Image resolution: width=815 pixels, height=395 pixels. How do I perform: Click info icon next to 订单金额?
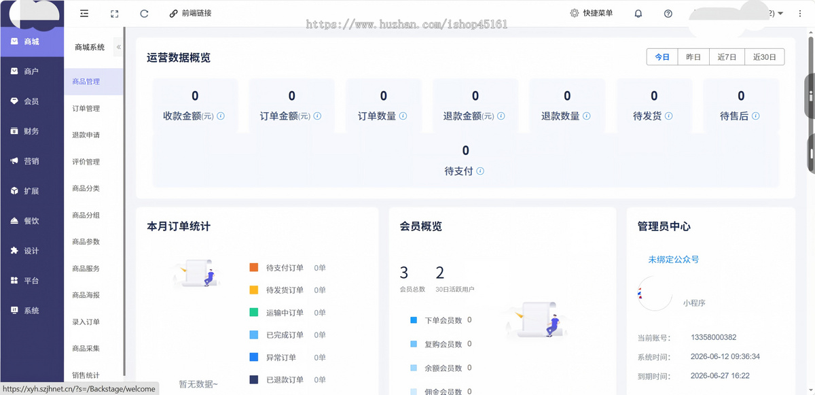(317, 116)
